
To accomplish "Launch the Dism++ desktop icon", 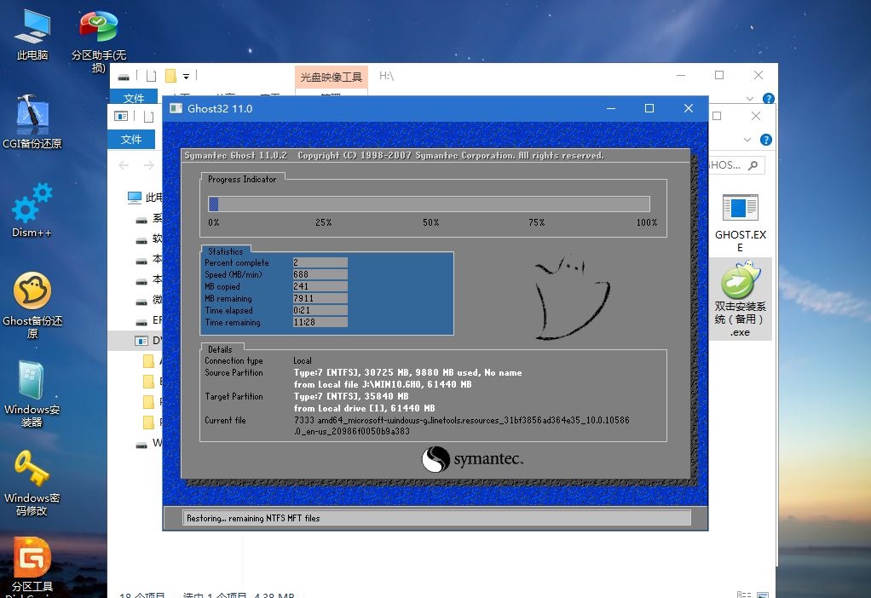I will [x=32, y=210].
